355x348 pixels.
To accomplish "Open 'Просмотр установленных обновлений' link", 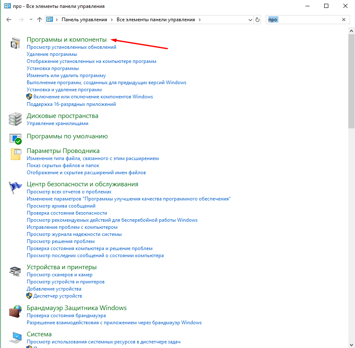I will pos(72,47).
